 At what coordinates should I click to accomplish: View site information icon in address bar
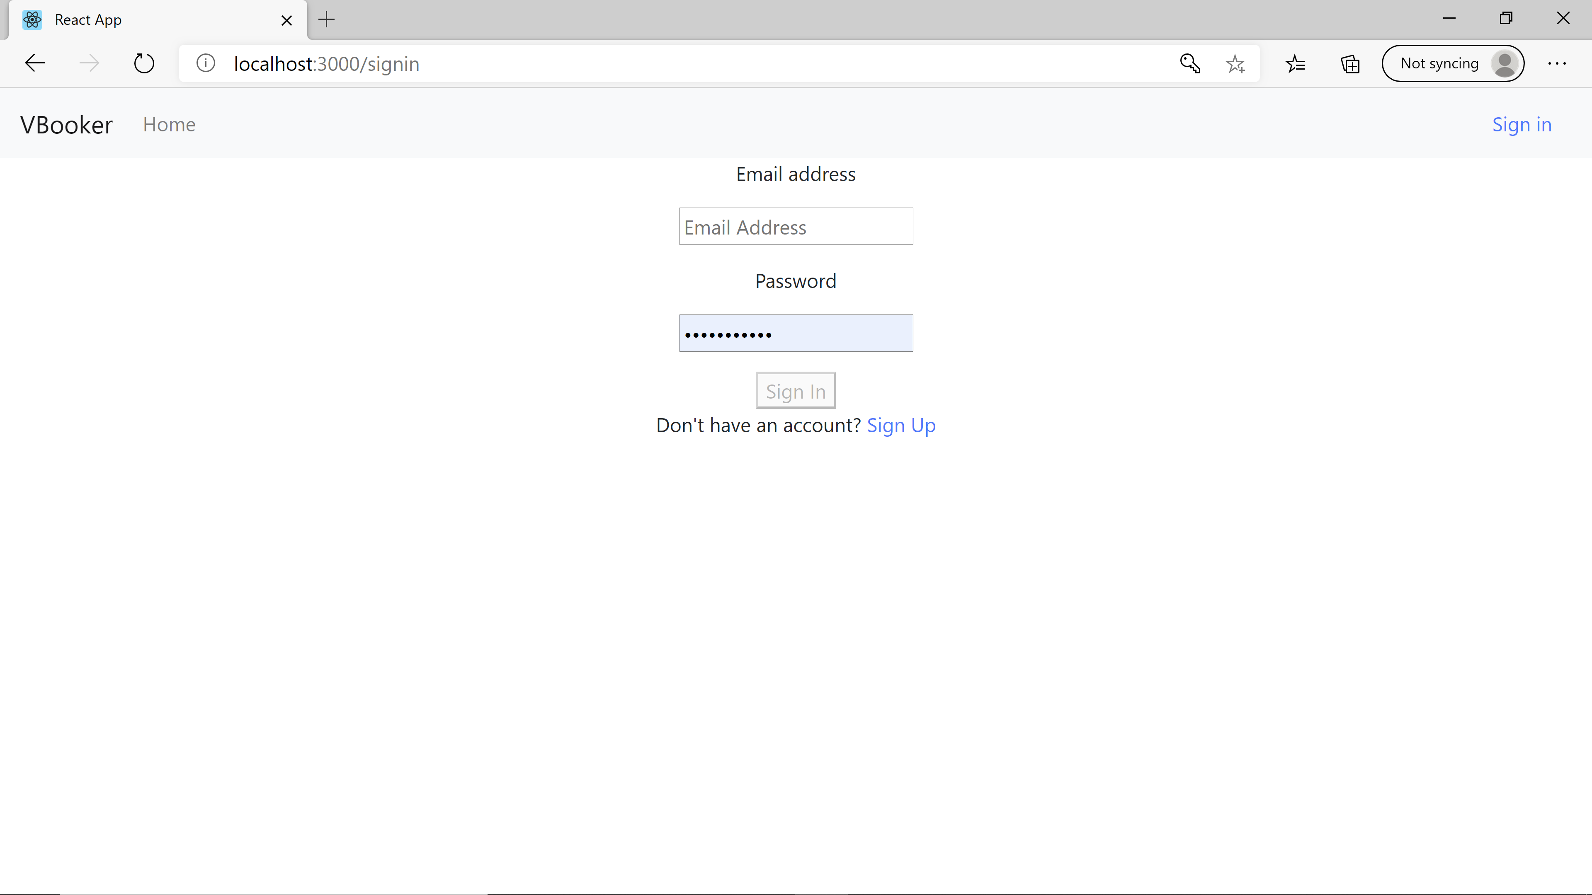(x=206, y=63)
